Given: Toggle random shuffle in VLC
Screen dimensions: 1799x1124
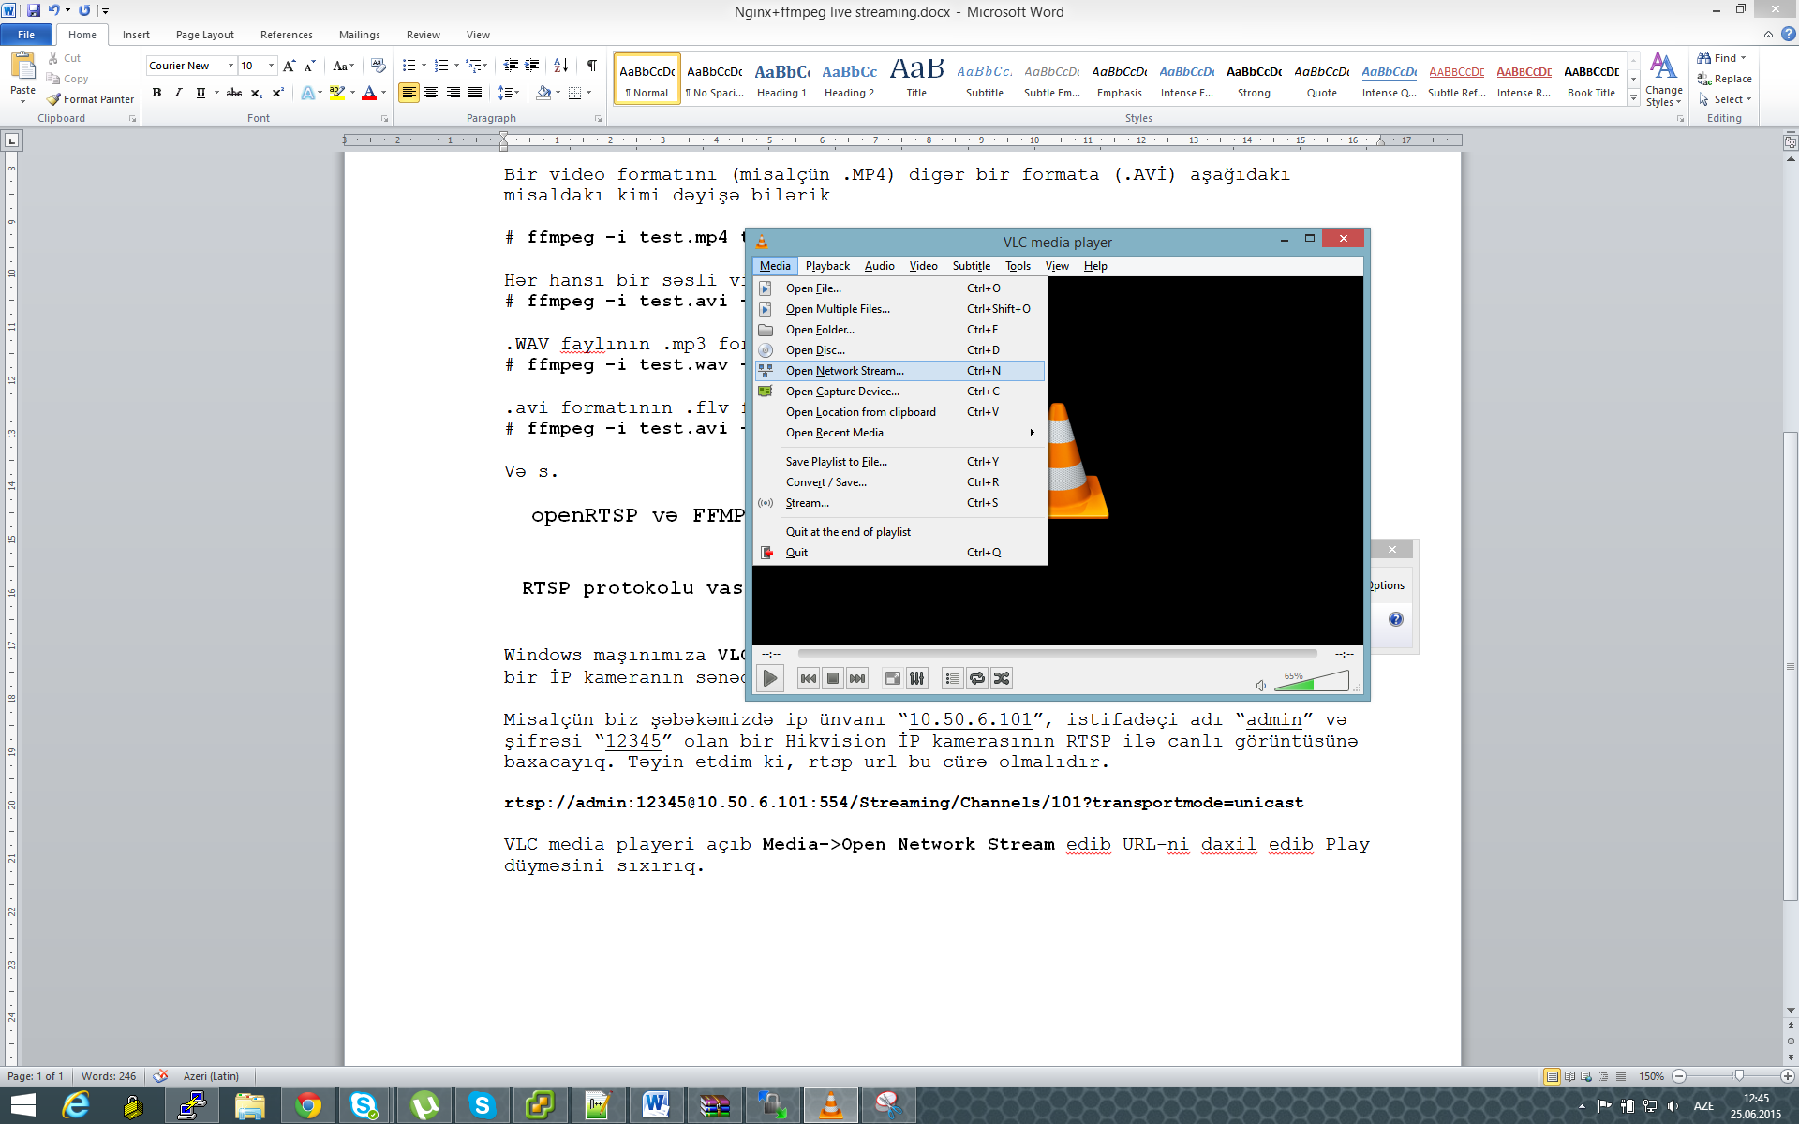Looking at the screenshot, I should 1002,678.
